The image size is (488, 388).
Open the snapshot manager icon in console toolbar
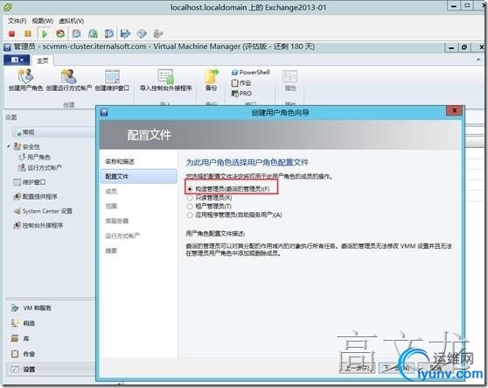109,33
